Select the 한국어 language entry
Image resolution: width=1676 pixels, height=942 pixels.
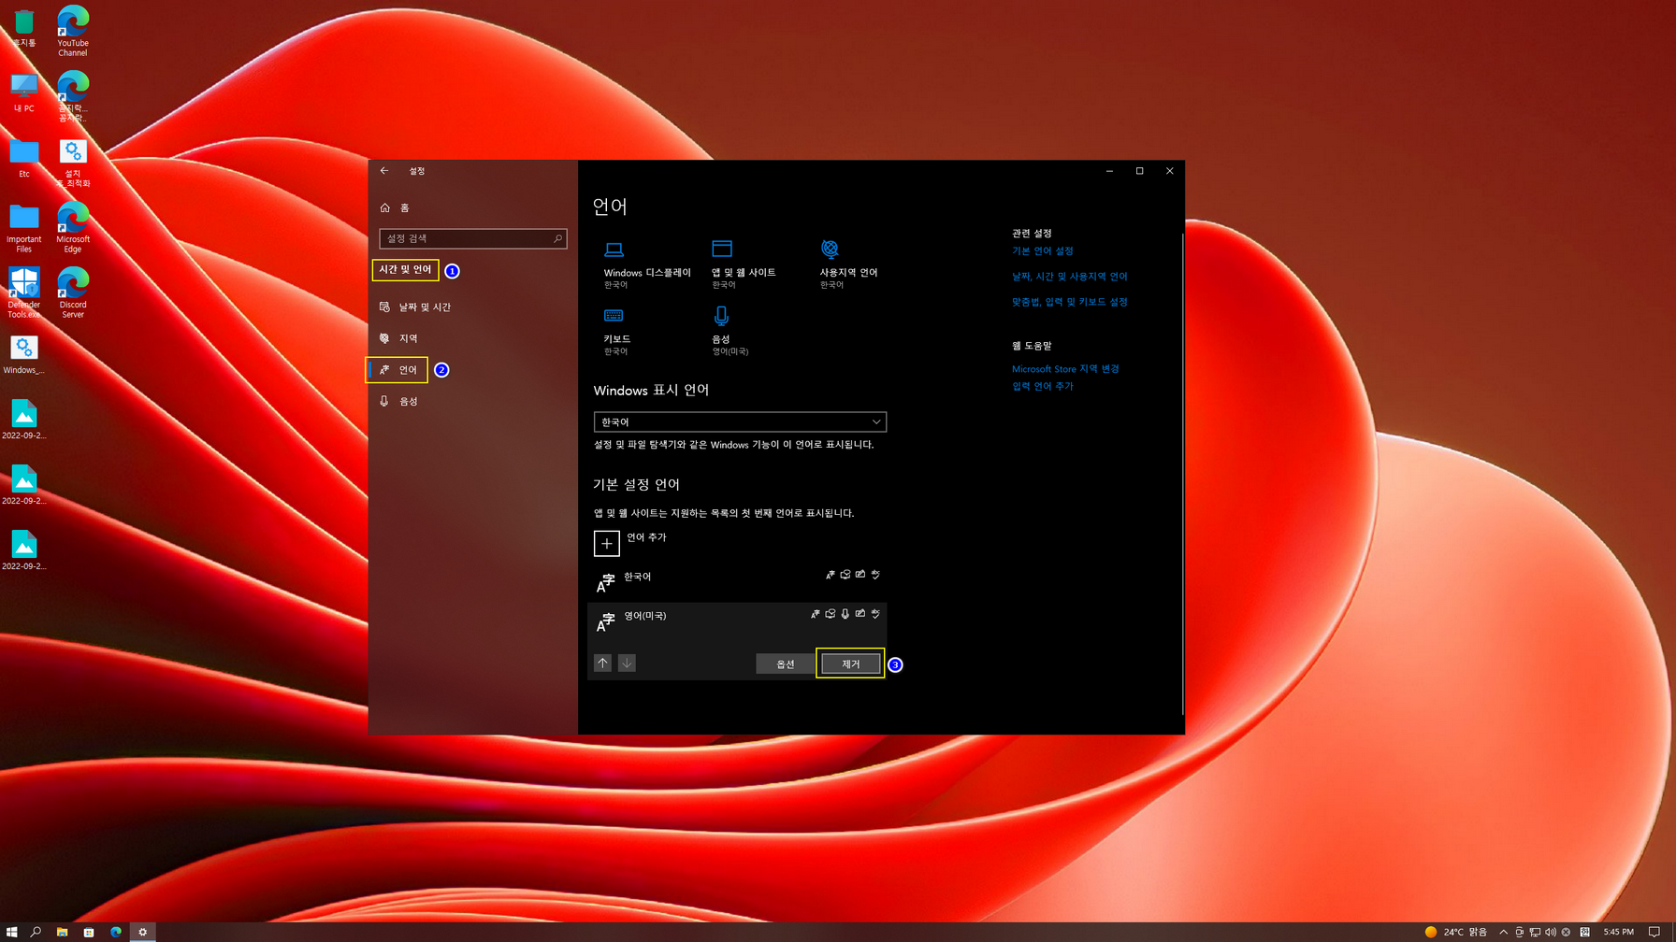pos(737,582)
